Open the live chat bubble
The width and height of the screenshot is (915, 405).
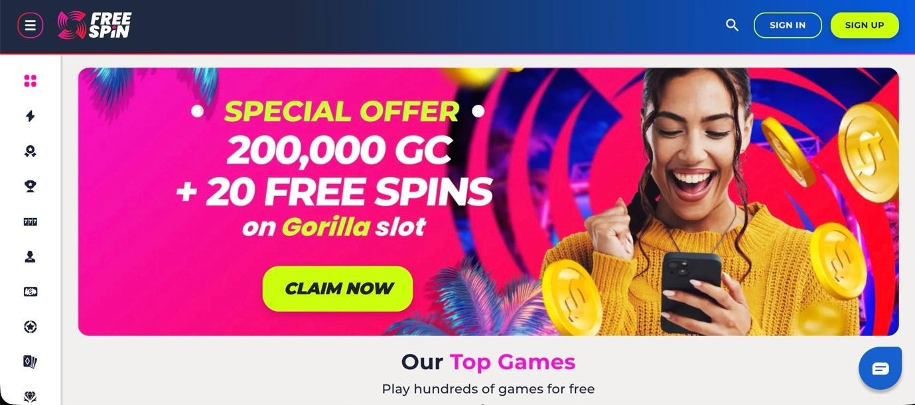pos(880,368)
